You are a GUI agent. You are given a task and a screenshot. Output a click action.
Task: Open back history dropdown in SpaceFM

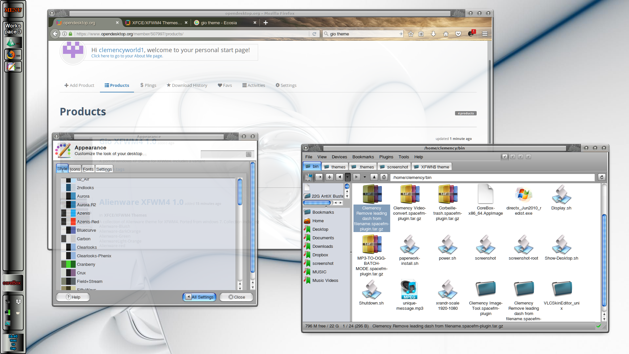[348, 177]
